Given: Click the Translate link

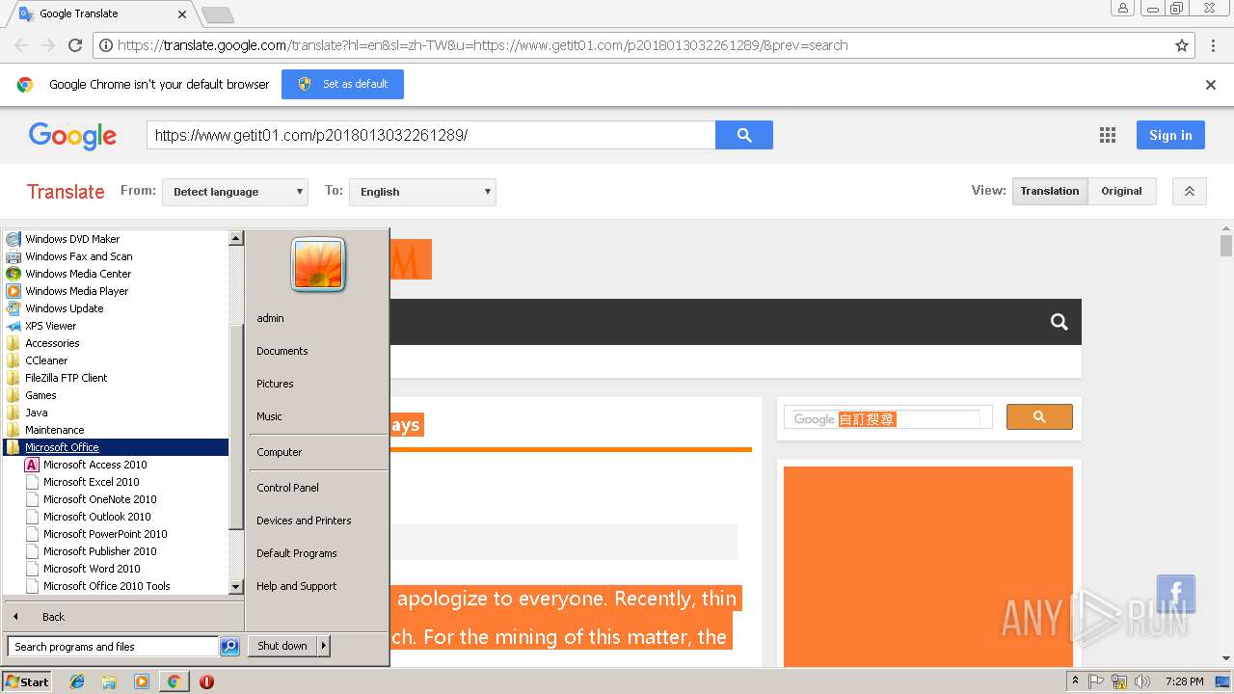Looking at the screenshot, I should 66,192.
